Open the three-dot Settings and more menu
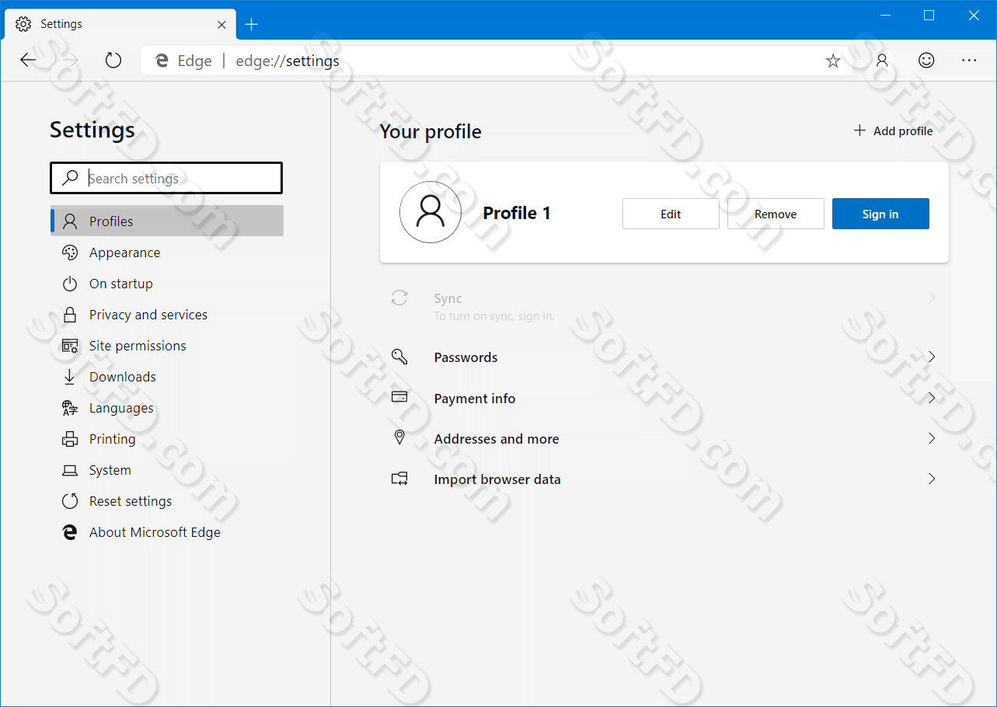997x707 pixels. pos(968,61)
